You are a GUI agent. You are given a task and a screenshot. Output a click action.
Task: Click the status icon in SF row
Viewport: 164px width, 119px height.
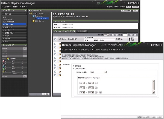pos(4,64)
